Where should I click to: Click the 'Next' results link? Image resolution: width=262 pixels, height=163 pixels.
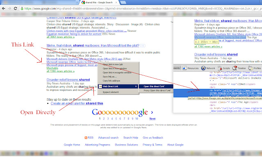(x=152, y=119)
